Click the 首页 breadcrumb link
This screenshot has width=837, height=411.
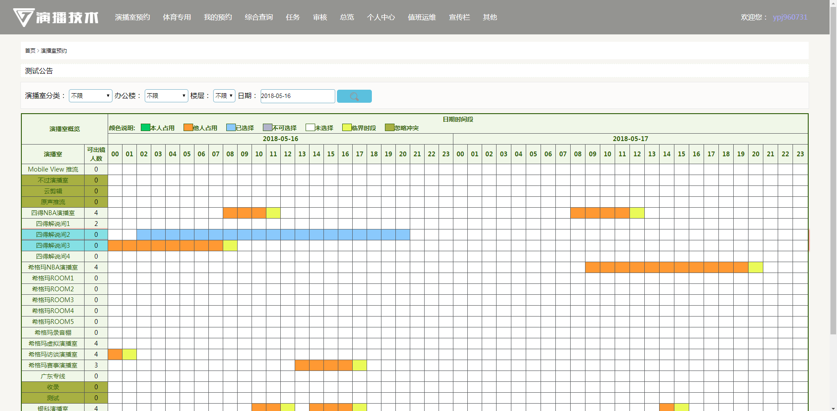30,51
